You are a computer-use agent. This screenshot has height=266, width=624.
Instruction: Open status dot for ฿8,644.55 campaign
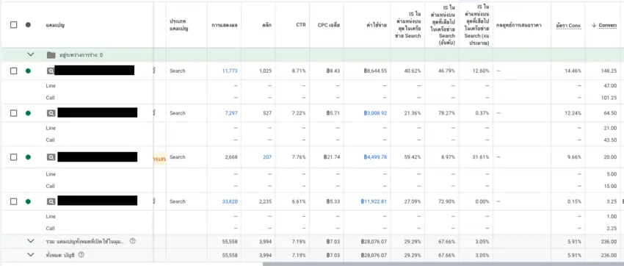coord(28,71)
